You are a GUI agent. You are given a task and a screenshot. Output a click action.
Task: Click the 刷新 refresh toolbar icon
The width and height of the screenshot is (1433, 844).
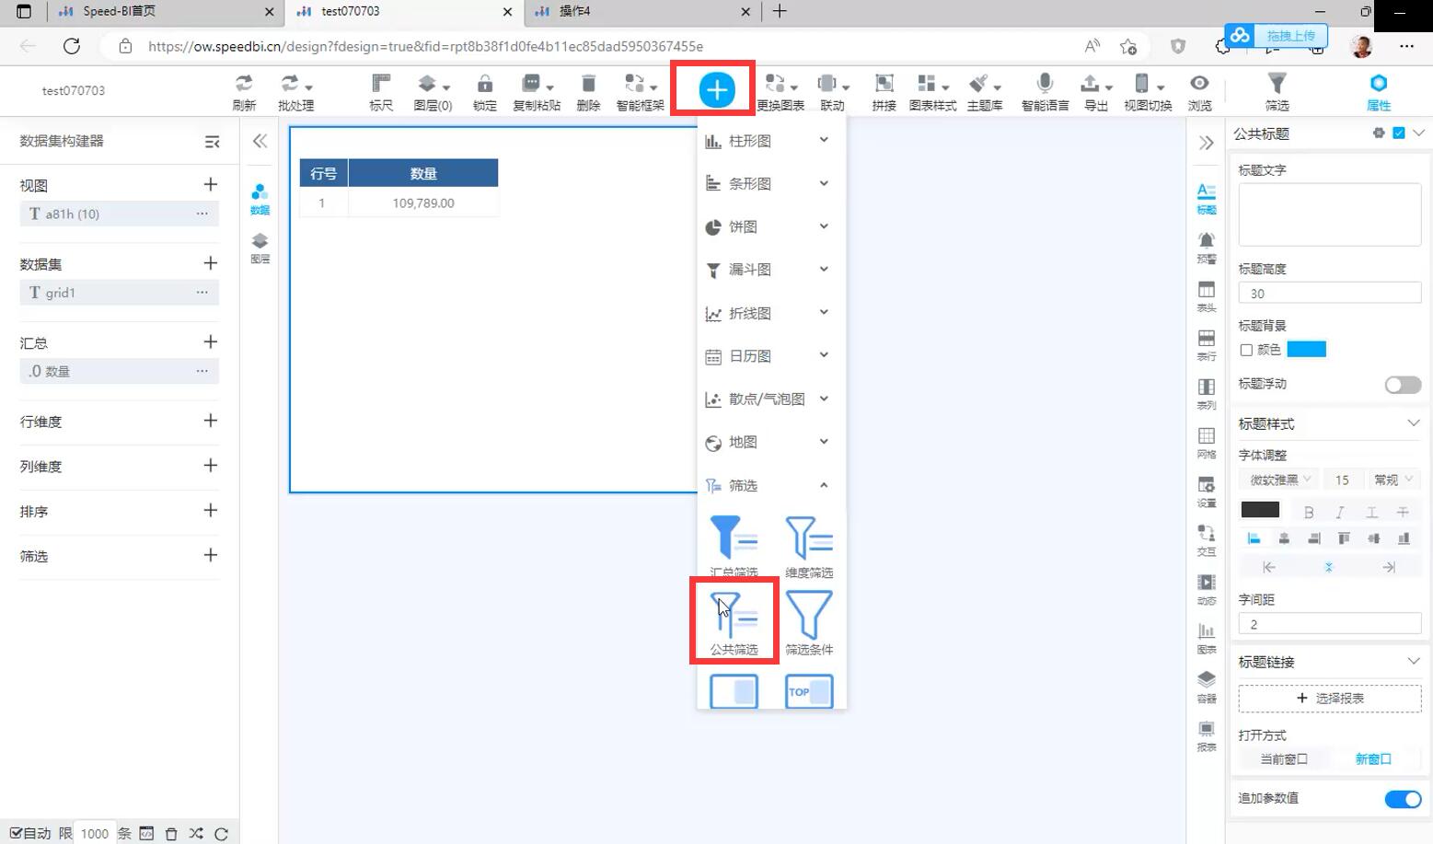point(244,91)
